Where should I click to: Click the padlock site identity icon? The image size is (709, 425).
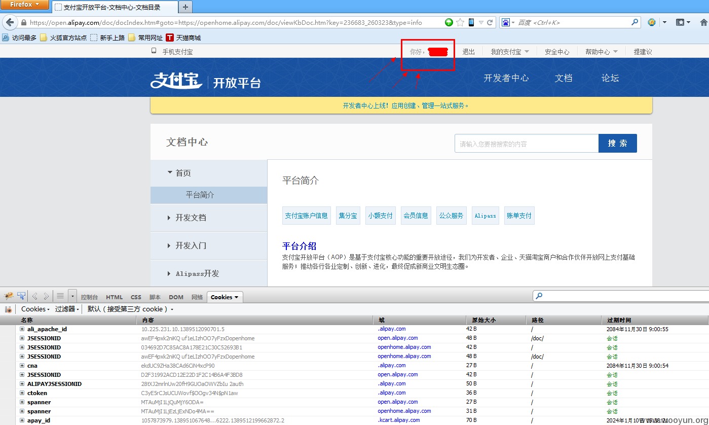pyautogui.click(x=24, y=22)
